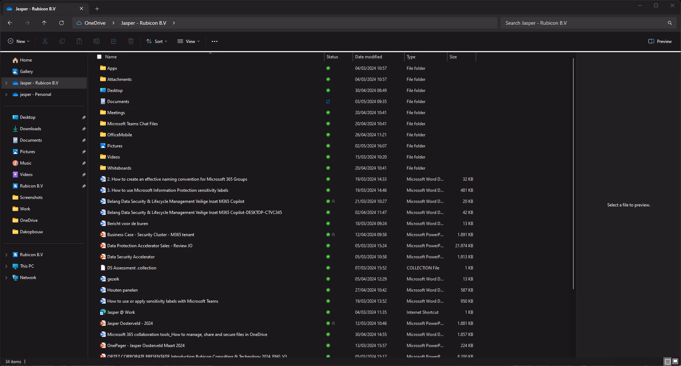The image size is (681, 366).
Task: Tick the select all items checkbox
Action: pos(99,57)
